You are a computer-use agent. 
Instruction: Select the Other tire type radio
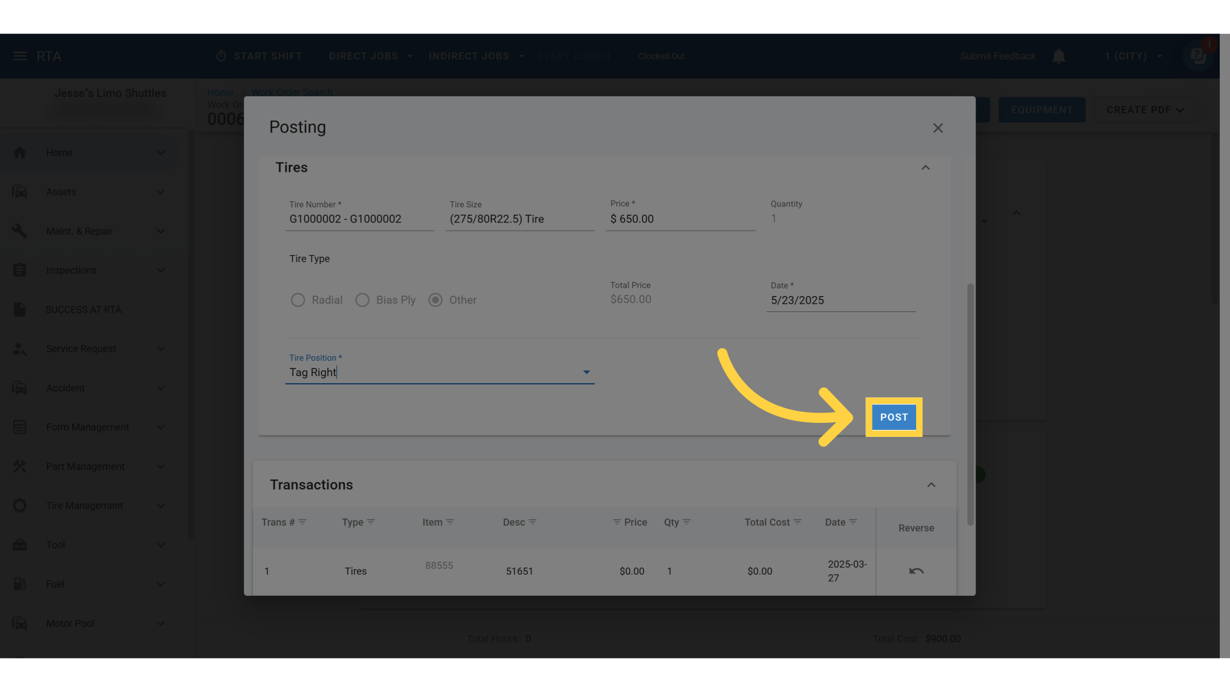(x=436, y=300)
